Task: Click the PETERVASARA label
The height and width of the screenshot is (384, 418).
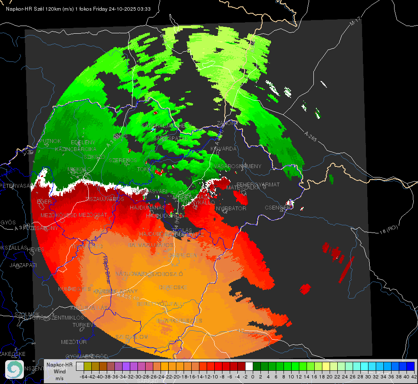Action: point(18,186)
